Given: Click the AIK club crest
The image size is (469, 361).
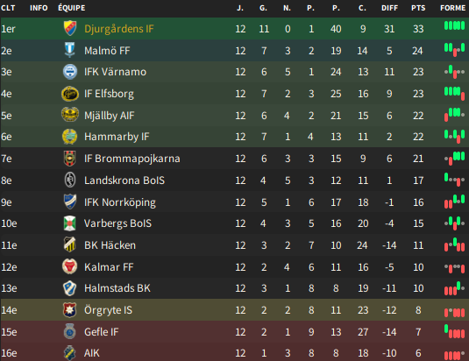Looking at the screenshot, I should (x=69, y=353).
